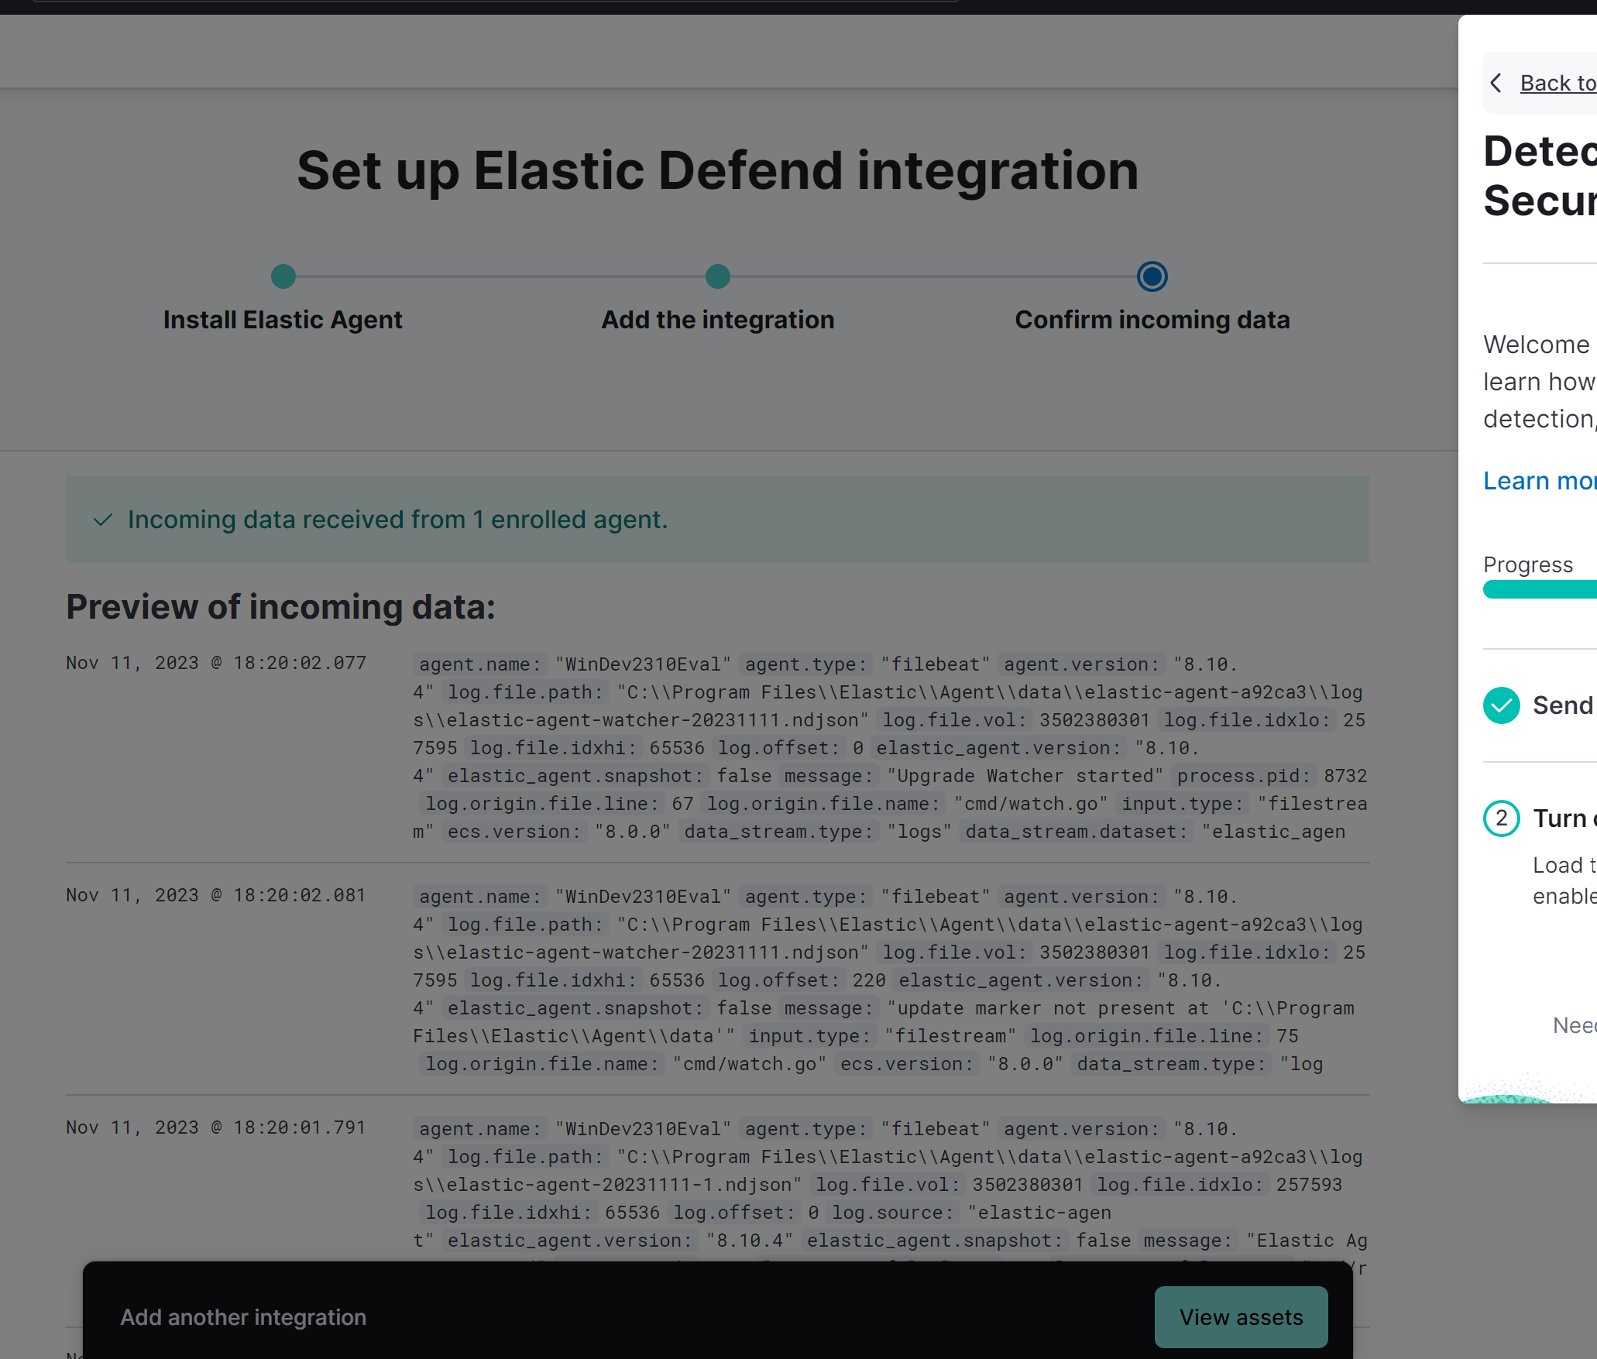
Task: Click the Add the integration step circle
Action: [717, 276]
